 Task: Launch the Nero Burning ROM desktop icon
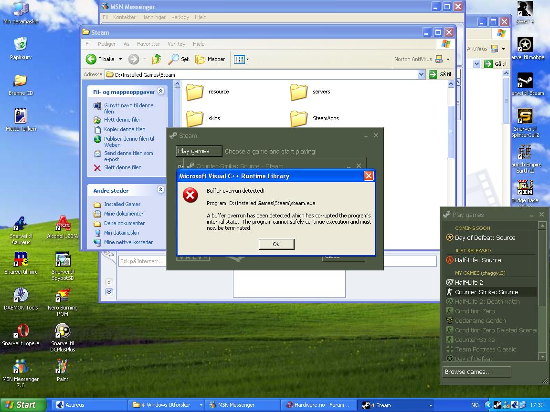click(x=63, y=296)
